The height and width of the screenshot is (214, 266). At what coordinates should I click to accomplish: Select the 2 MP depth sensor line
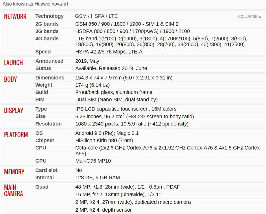pos(104,210)
